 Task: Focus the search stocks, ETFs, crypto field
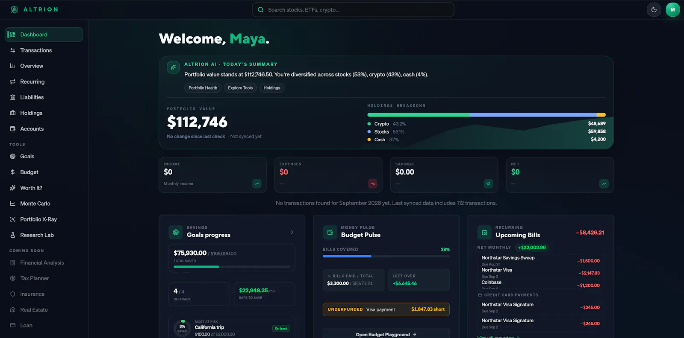pos(353,10)
